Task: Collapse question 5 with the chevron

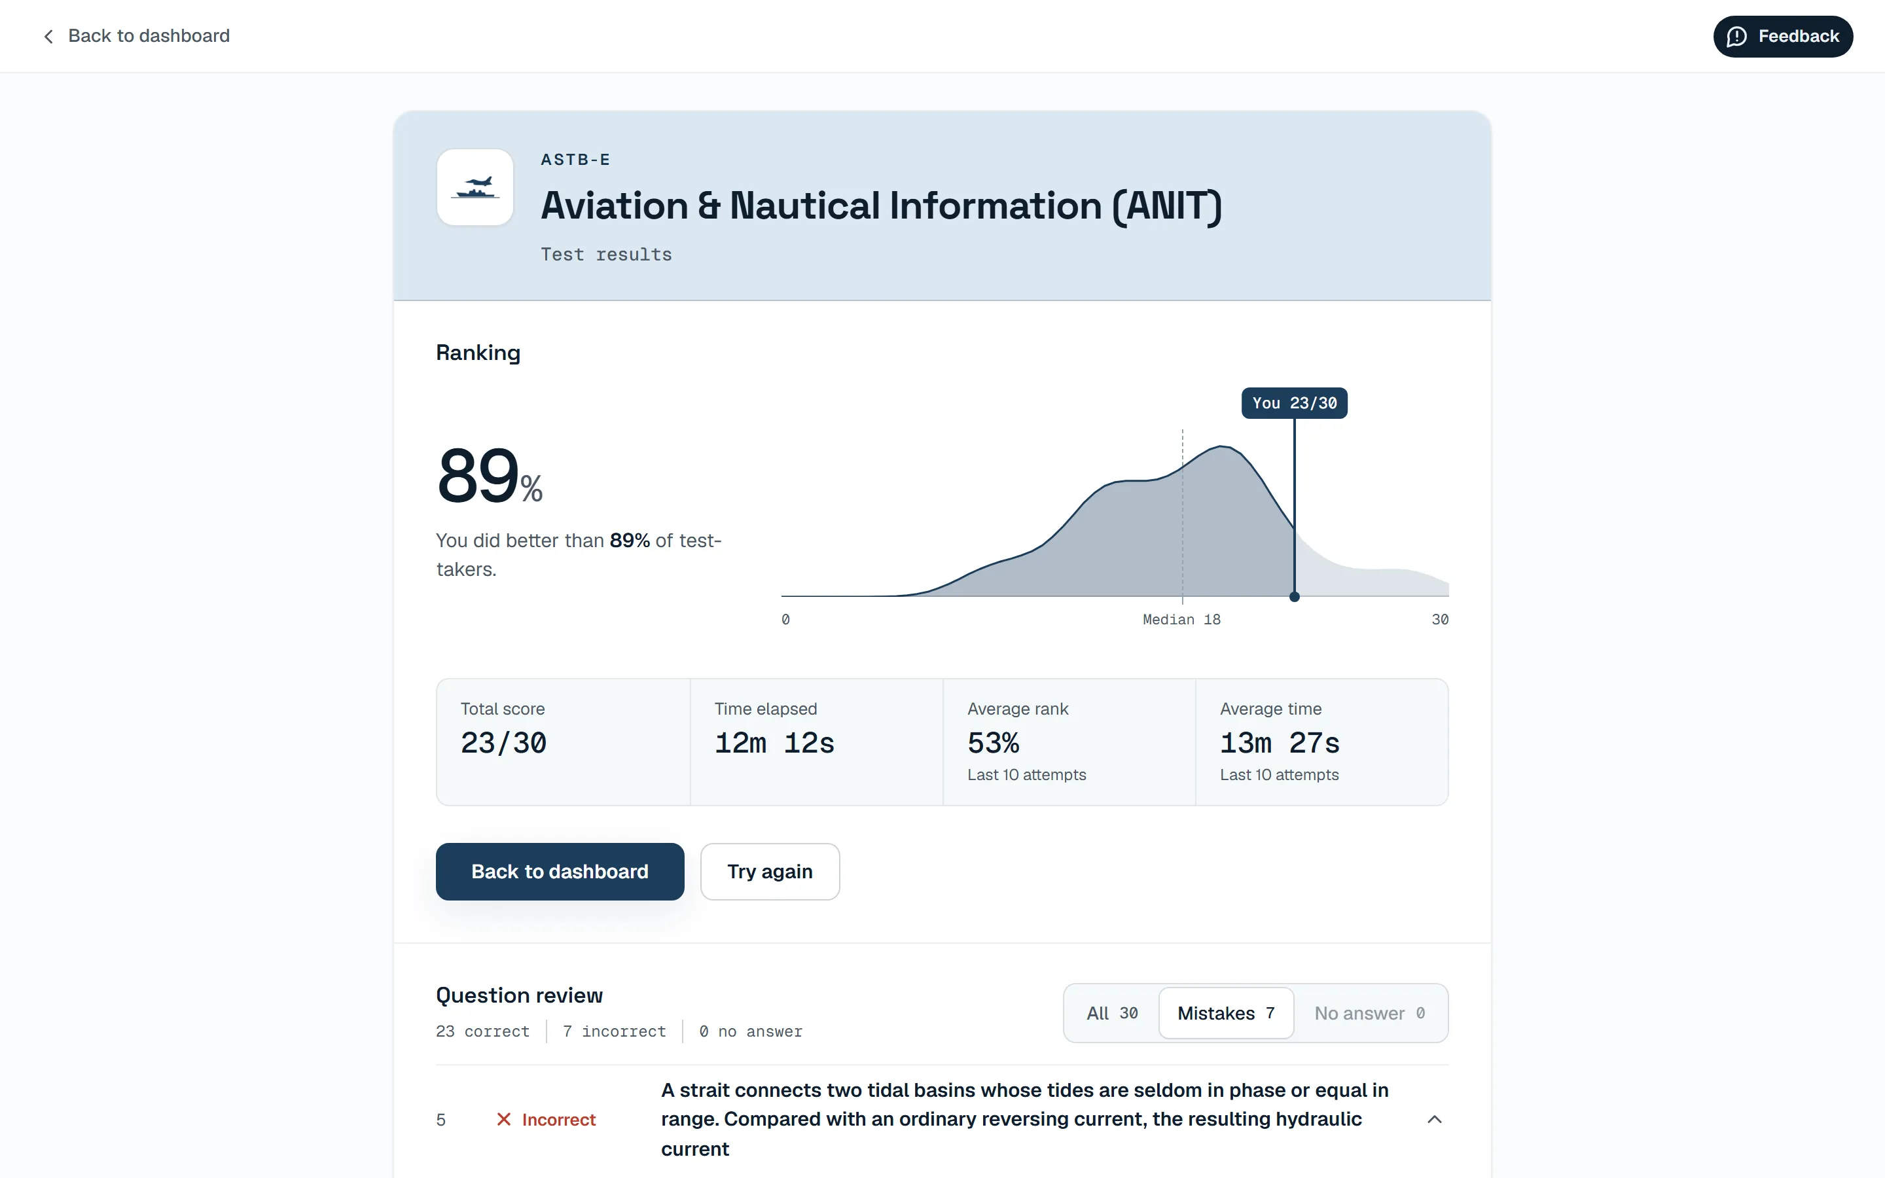Action: click(x=1434, y=1120)
